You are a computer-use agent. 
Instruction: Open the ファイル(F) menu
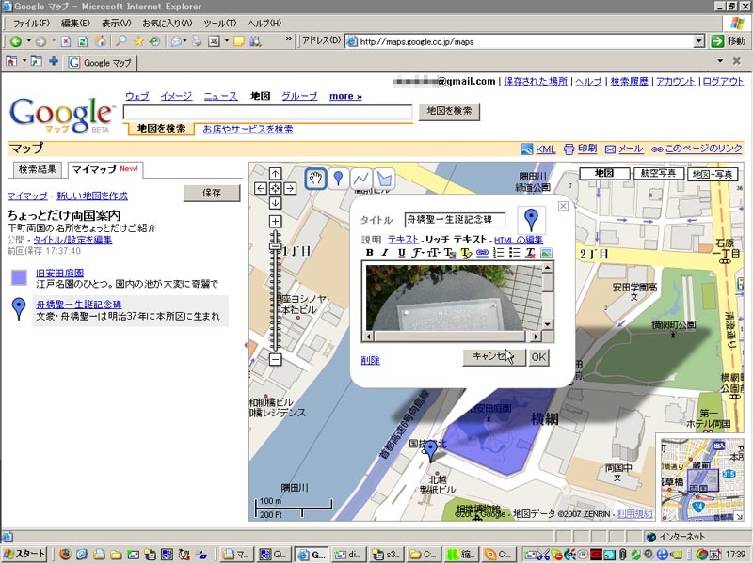(31, 23)
